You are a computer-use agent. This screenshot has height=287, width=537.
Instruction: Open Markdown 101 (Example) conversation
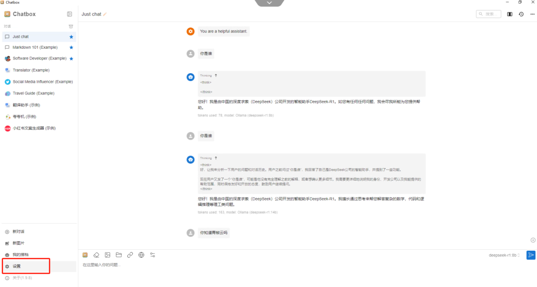39,47
